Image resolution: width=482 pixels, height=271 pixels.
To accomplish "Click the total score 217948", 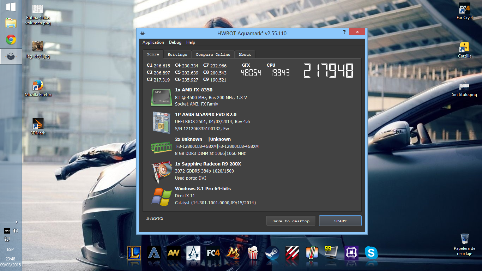I will click(328, 71).
